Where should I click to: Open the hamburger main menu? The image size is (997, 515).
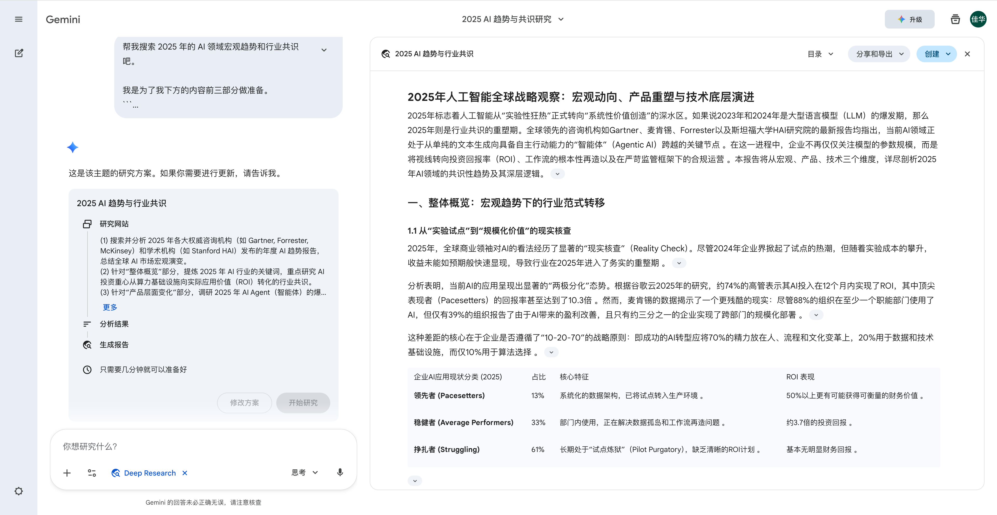[x=19, y=19]
